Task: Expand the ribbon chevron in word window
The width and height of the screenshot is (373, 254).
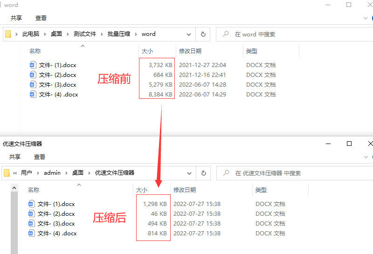Action: 366,18
